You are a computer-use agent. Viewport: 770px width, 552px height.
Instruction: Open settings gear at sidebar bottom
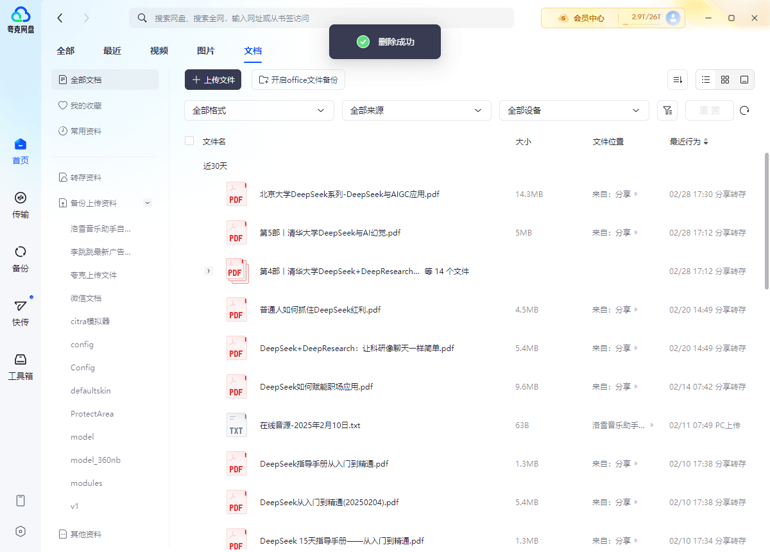click(20, 531)
